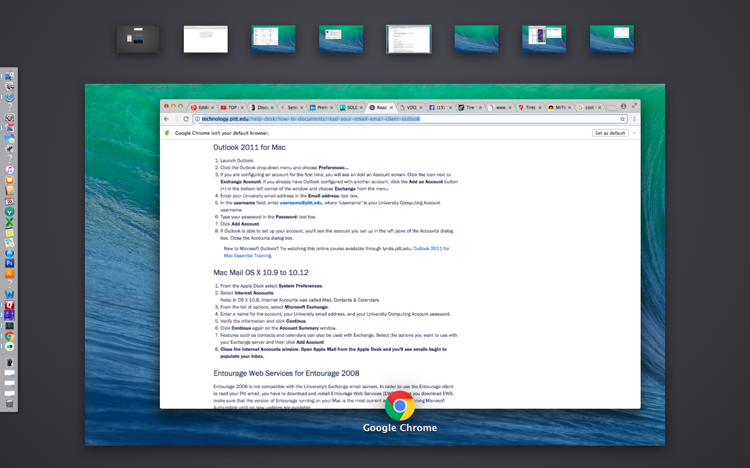The image size is (750, 468).
Task: Enter full screen with the window arrows icon
Action: click(634, 106)
